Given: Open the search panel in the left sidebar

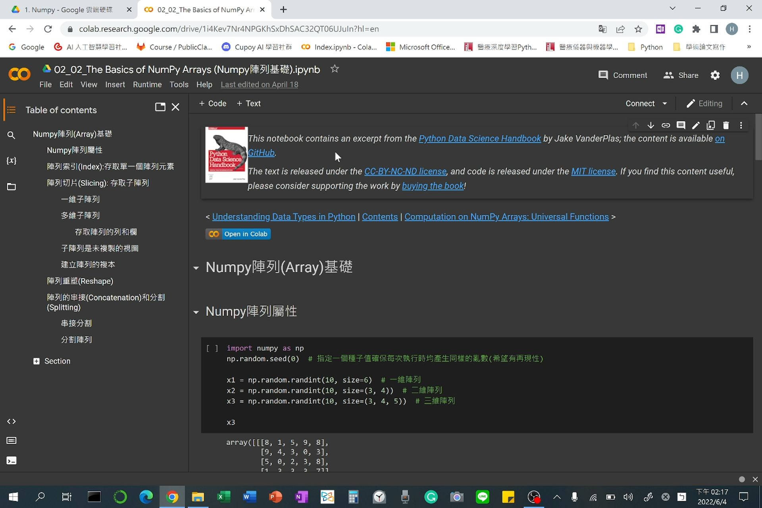Looking at the screenshot, I should coord(11,135).
